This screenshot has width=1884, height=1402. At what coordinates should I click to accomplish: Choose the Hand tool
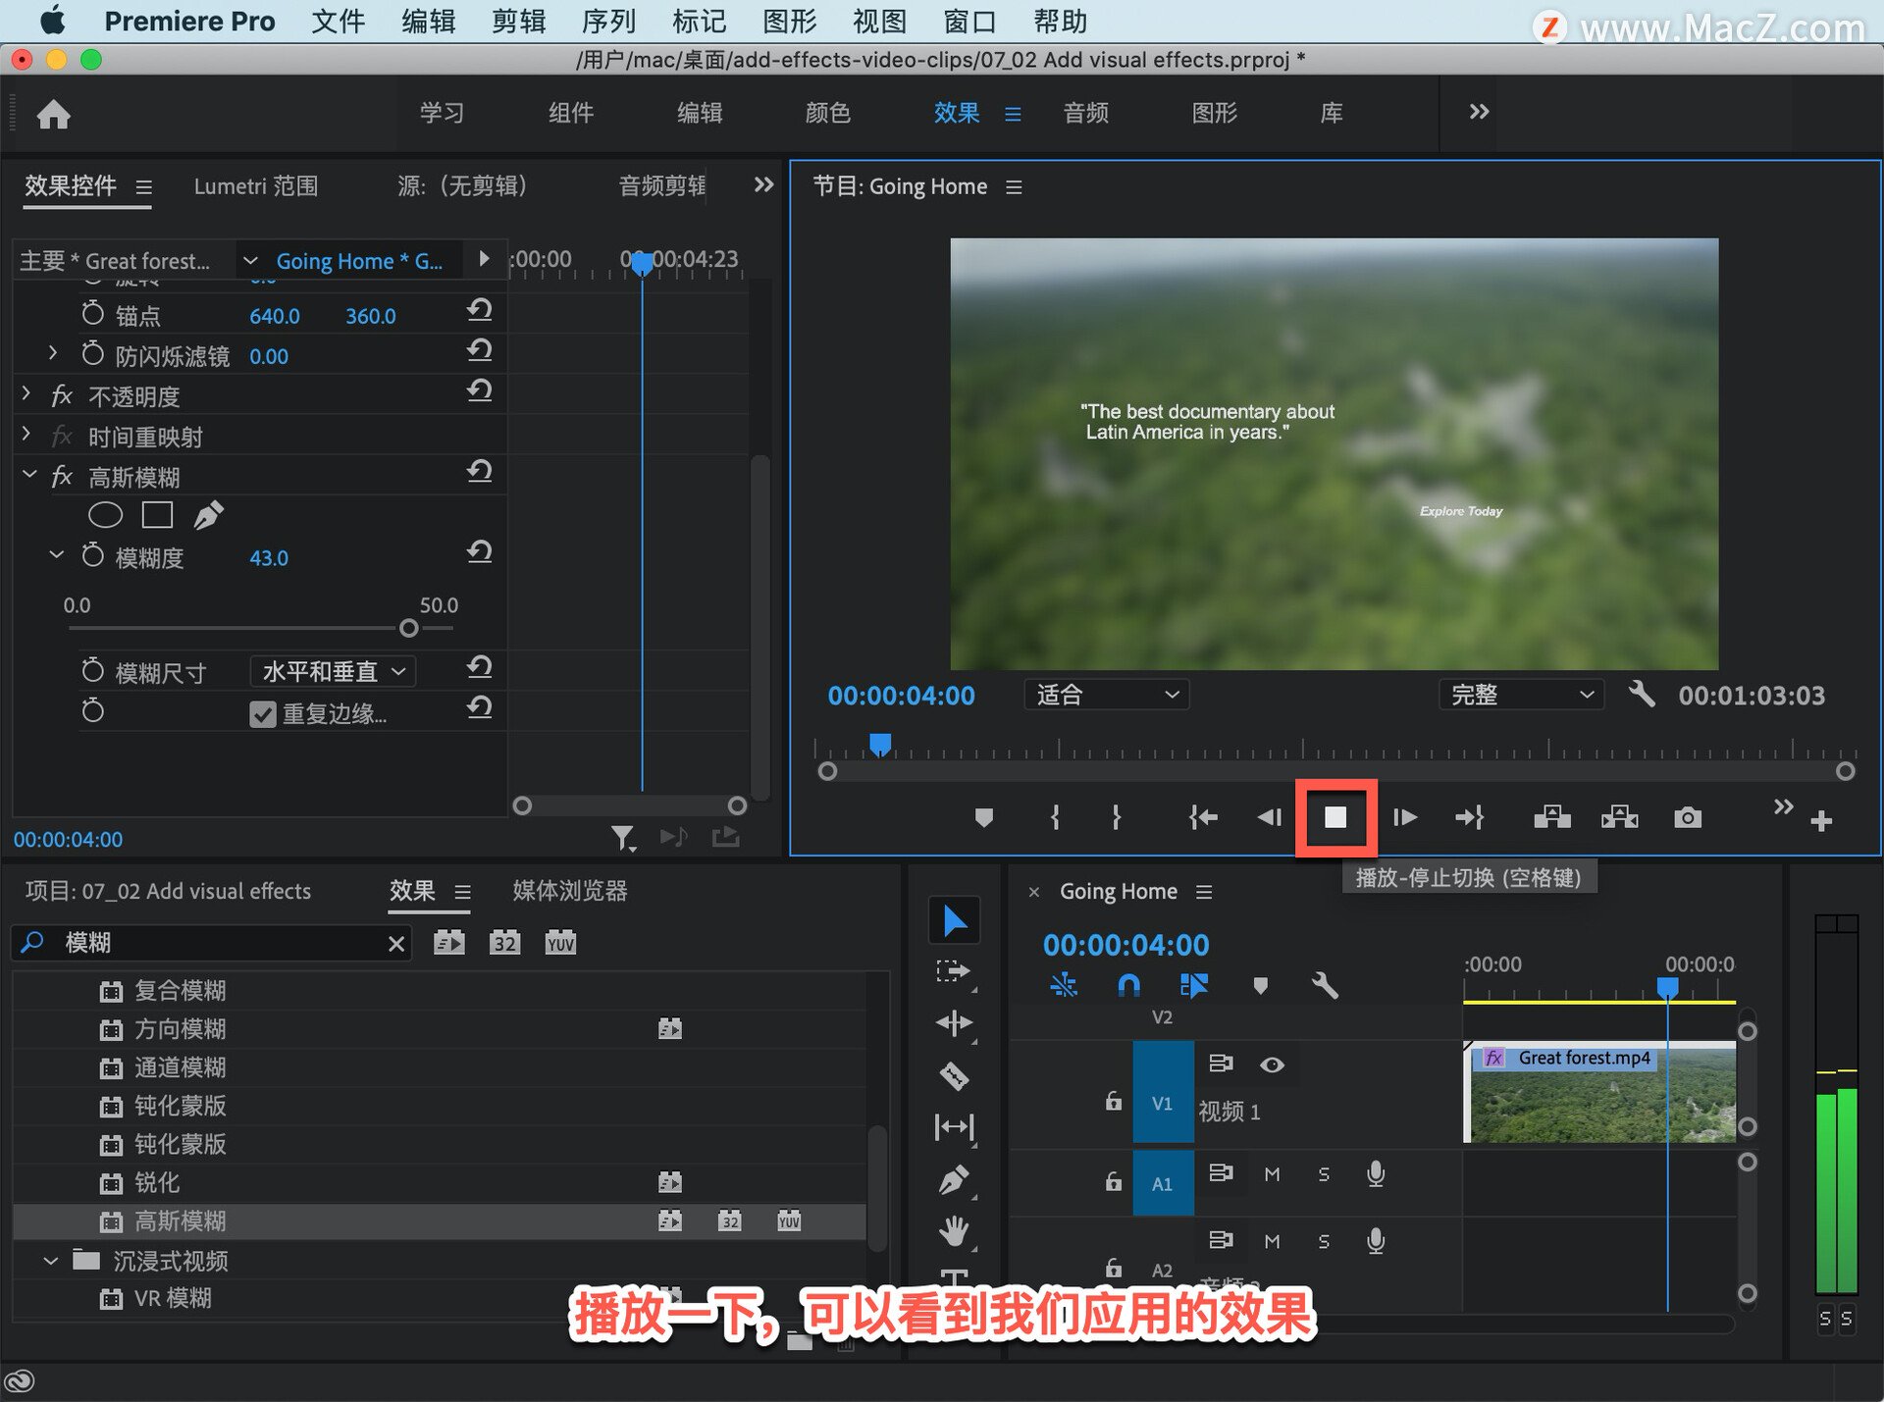coord(954,1229)
